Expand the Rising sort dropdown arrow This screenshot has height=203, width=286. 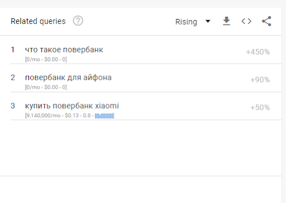point(208,21)
